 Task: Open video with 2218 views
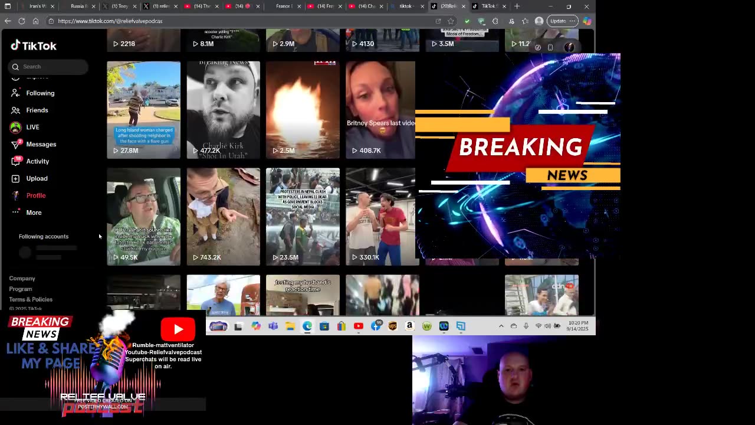tap(143, 40)
